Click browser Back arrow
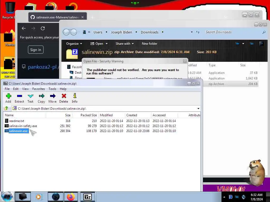Viewport: 270px width, 202px height. (x=24, y=28)
